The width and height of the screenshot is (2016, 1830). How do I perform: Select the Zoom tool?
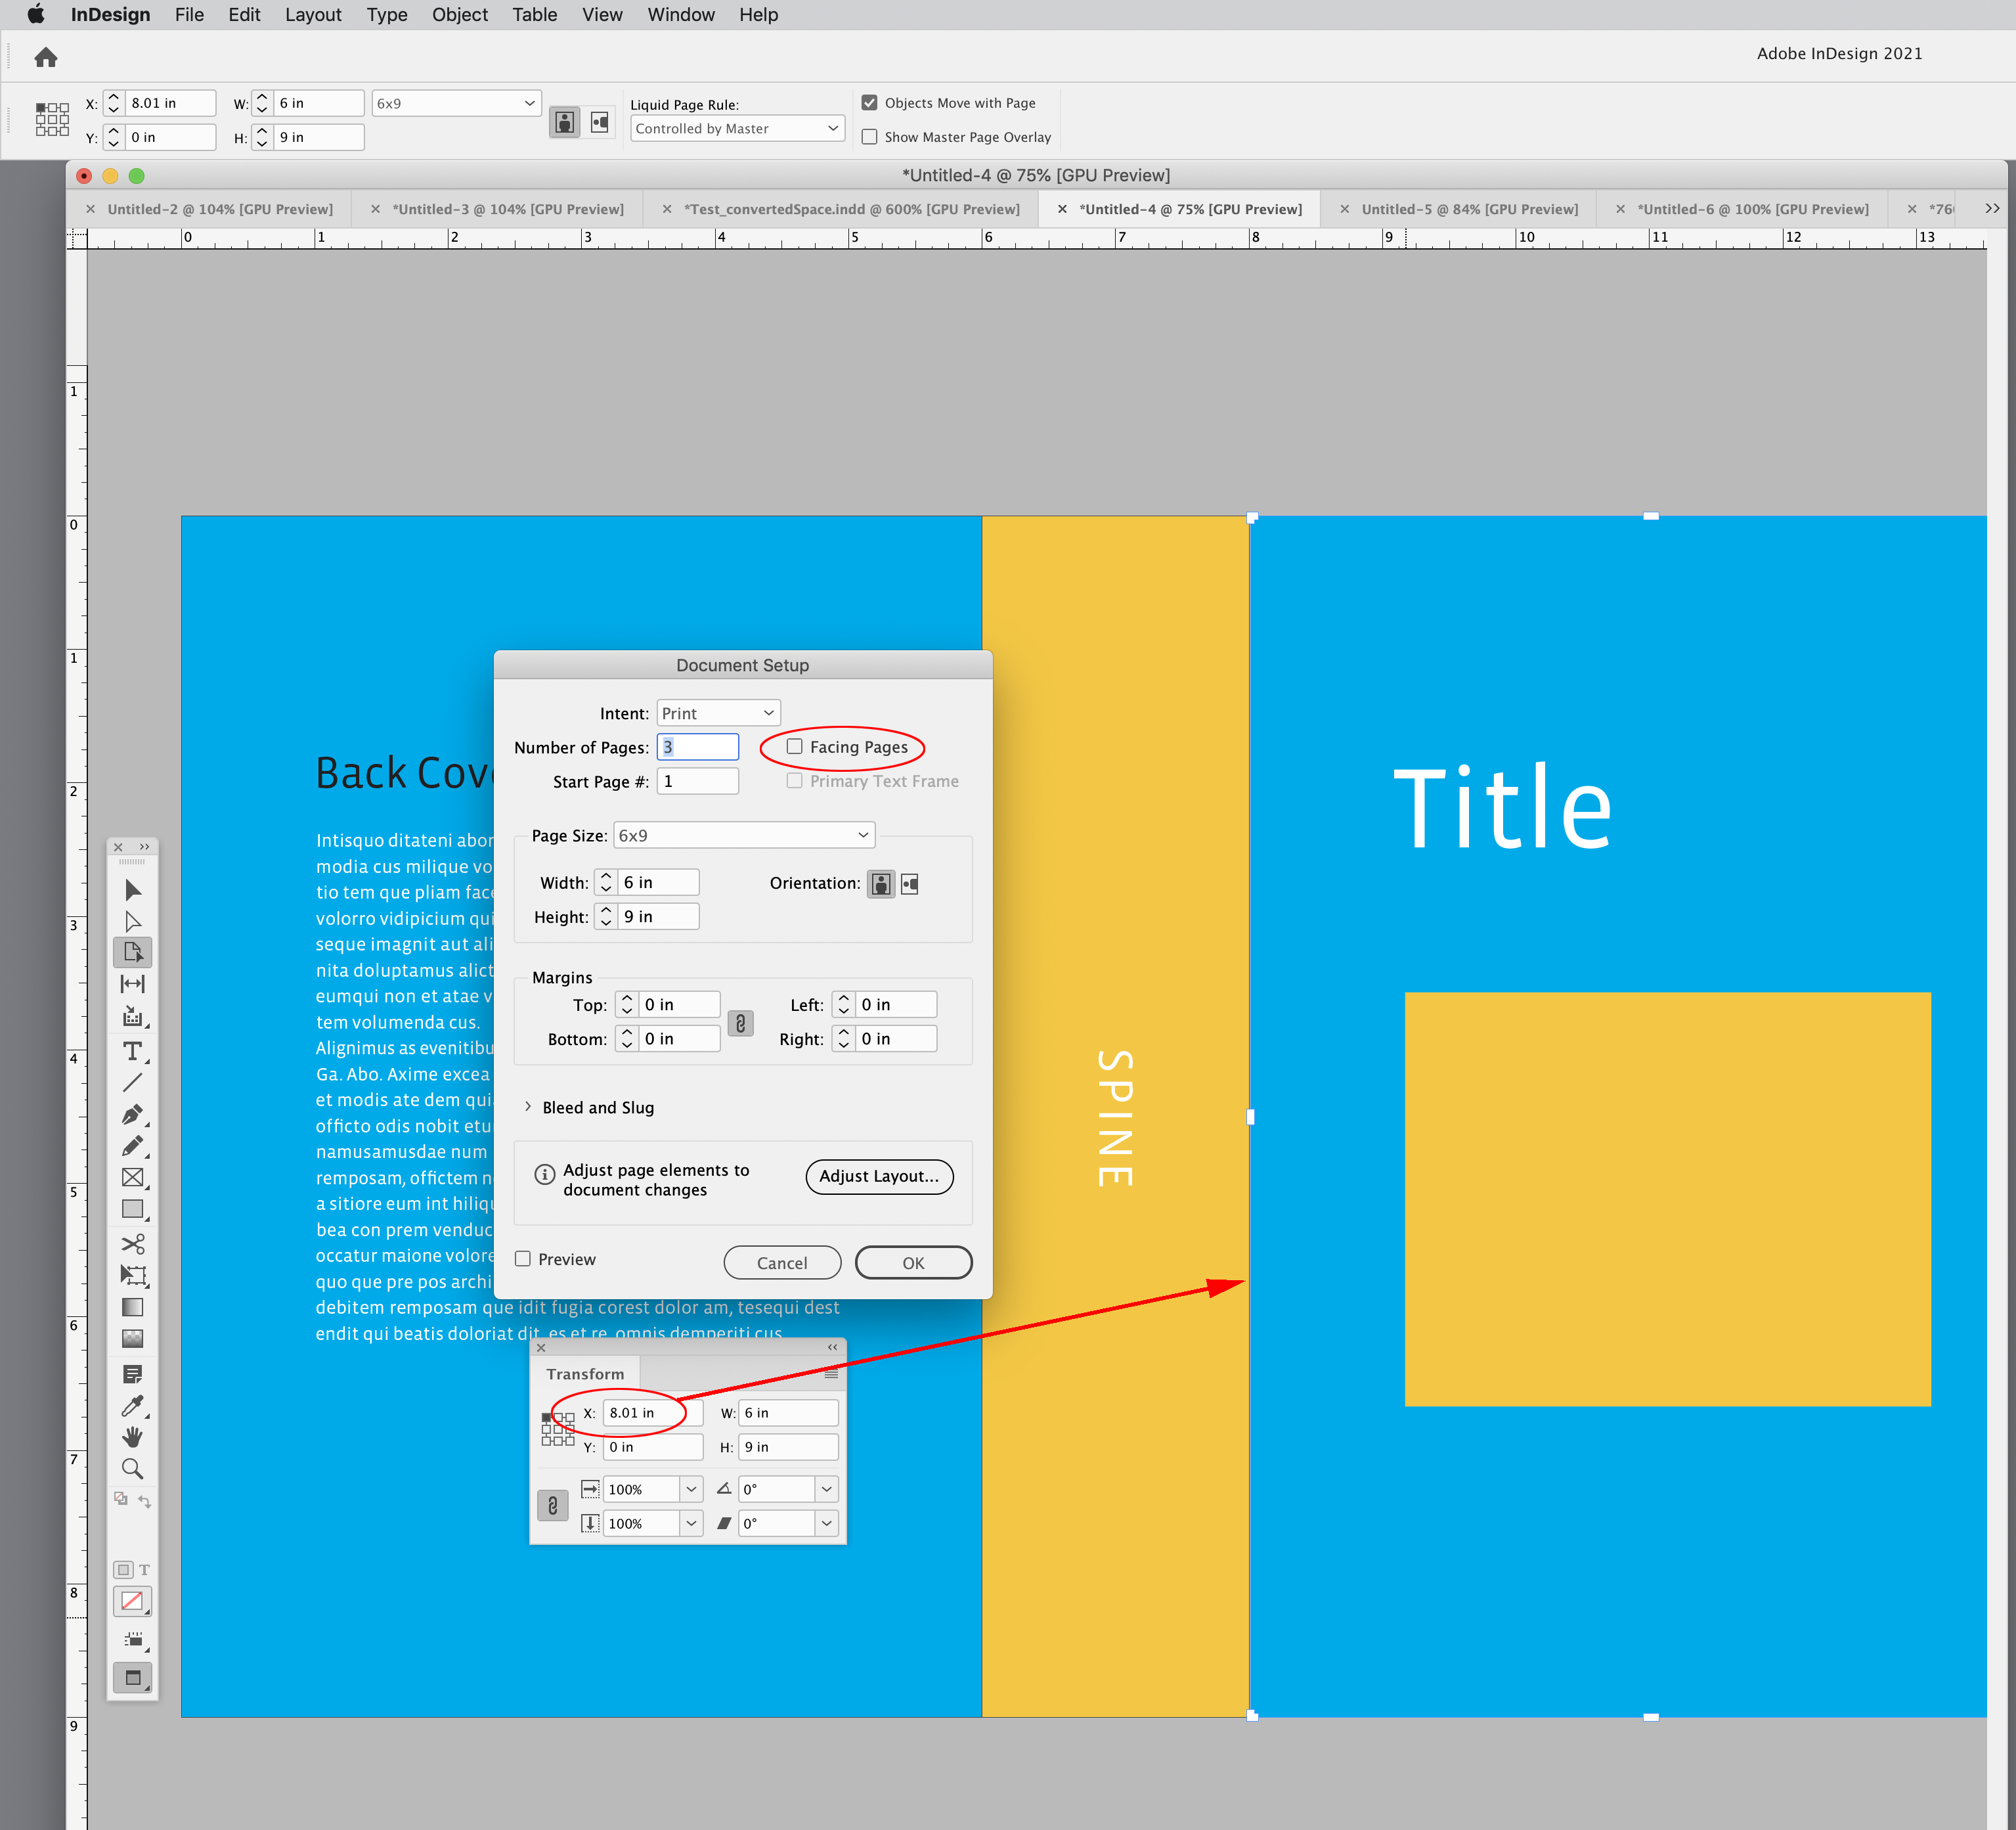coord(133,1469)
